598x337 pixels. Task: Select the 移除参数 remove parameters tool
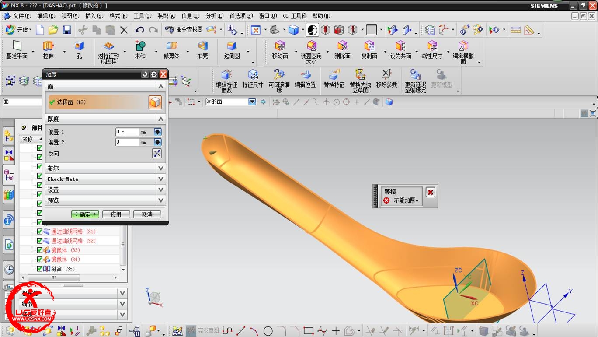386,79
